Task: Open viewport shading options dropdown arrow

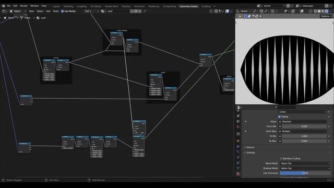Action: 330,11
